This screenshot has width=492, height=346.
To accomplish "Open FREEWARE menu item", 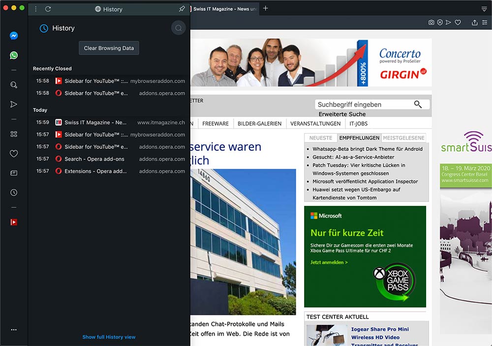I will point(215,123).
